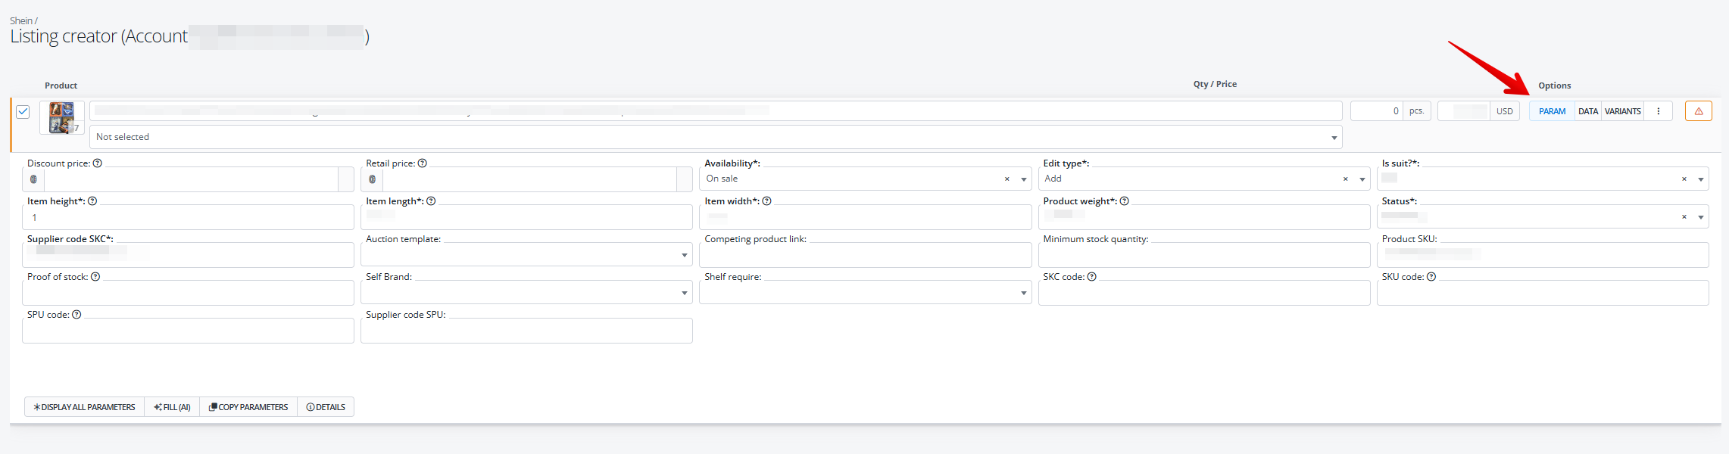Viewport: 1729px width, 454px height.
Task: Click the COPY PARAMETERS button
Action: coord(248,407)
